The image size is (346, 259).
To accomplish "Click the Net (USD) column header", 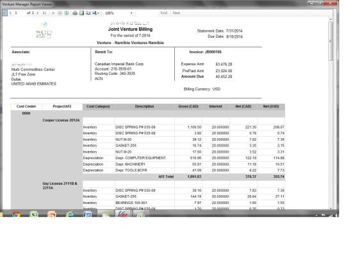I will coord(271,106).
